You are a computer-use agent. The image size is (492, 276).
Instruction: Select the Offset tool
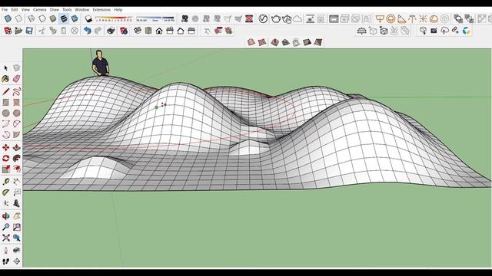pos(17,169)
